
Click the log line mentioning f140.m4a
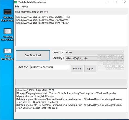click(69, 106)
